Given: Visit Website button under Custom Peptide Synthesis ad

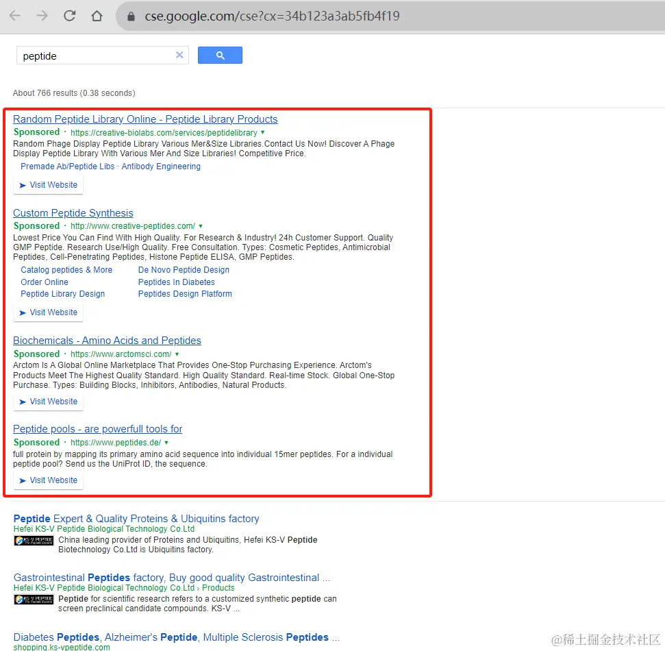Looking at the screenshot, I should pyautogui.click(x=49, y=312).
